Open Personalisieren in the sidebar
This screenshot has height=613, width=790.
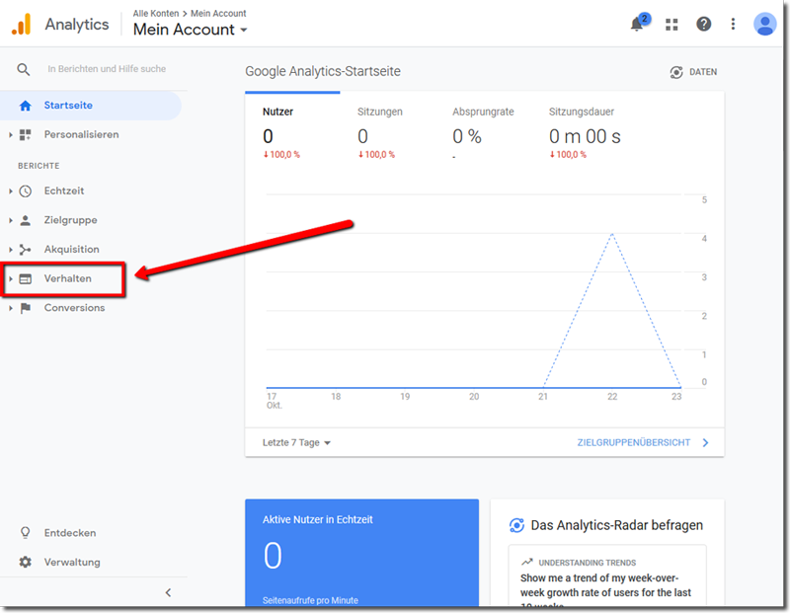pyautogui.click(x=82, y=134)
